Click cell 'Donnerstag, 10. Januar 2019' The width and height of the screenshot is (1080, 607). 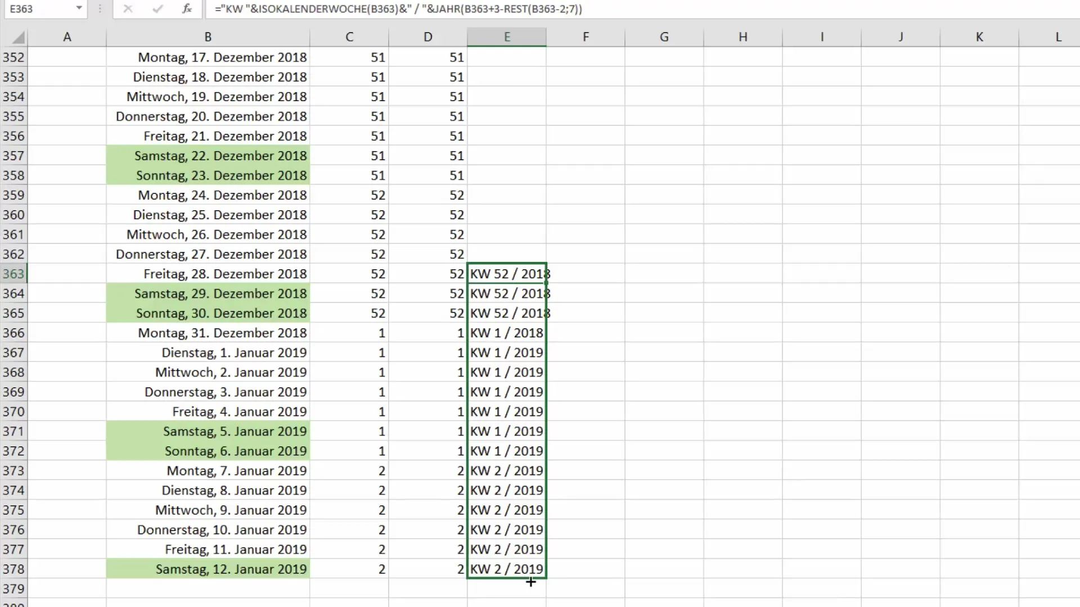[208, 529]
